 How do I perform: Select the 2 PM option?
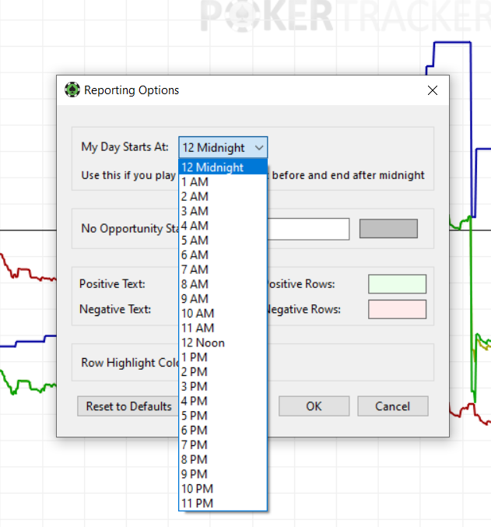[x=223, y=372]
